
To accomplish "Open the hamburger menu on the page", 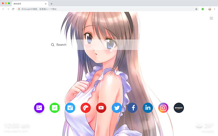I will pyautogui.click(x=211, y=18).
